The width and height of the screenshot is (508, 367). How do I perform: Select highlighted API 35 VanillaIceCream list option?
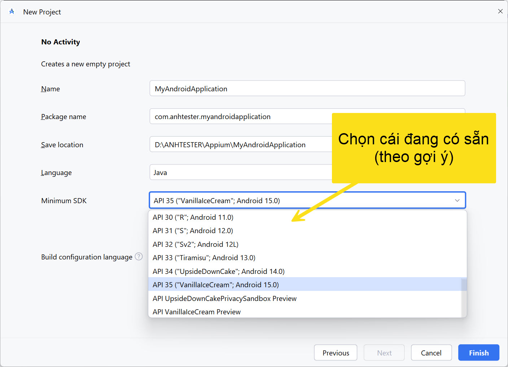coord(305,285)
